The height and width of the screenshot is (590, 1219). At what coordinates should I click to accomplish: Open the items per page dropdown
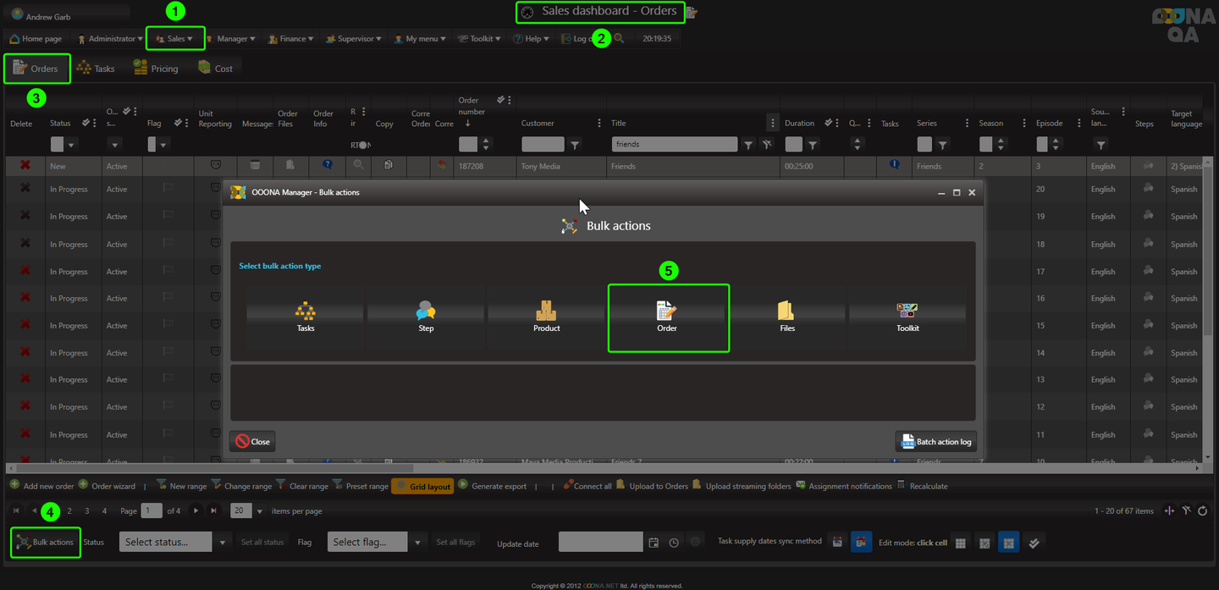pos(260,511)
